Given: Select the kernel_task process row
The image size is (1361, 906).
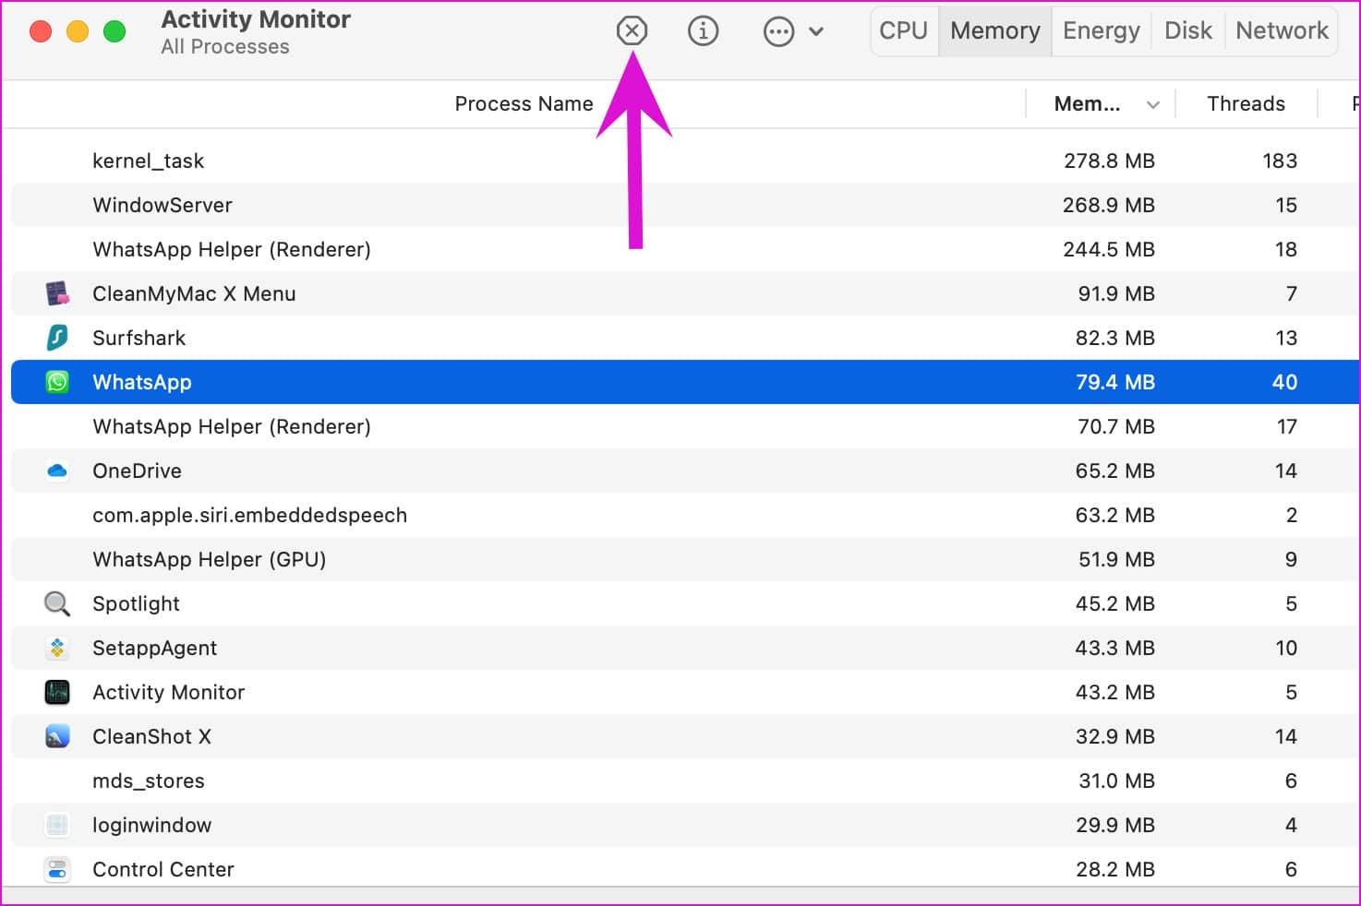Looking at the screenshot, I should 554,161.
